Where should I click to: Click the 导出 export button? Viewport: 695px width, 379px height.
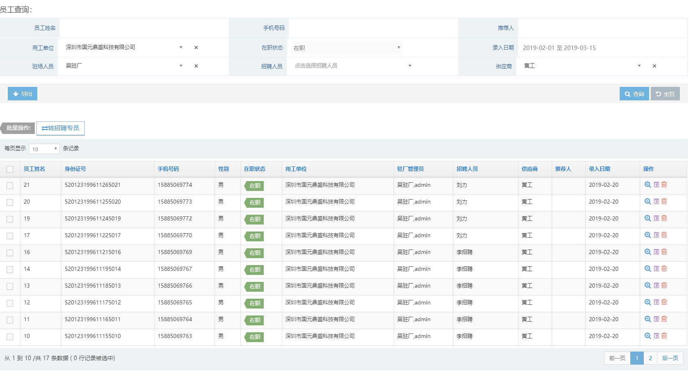pos(23,94)
